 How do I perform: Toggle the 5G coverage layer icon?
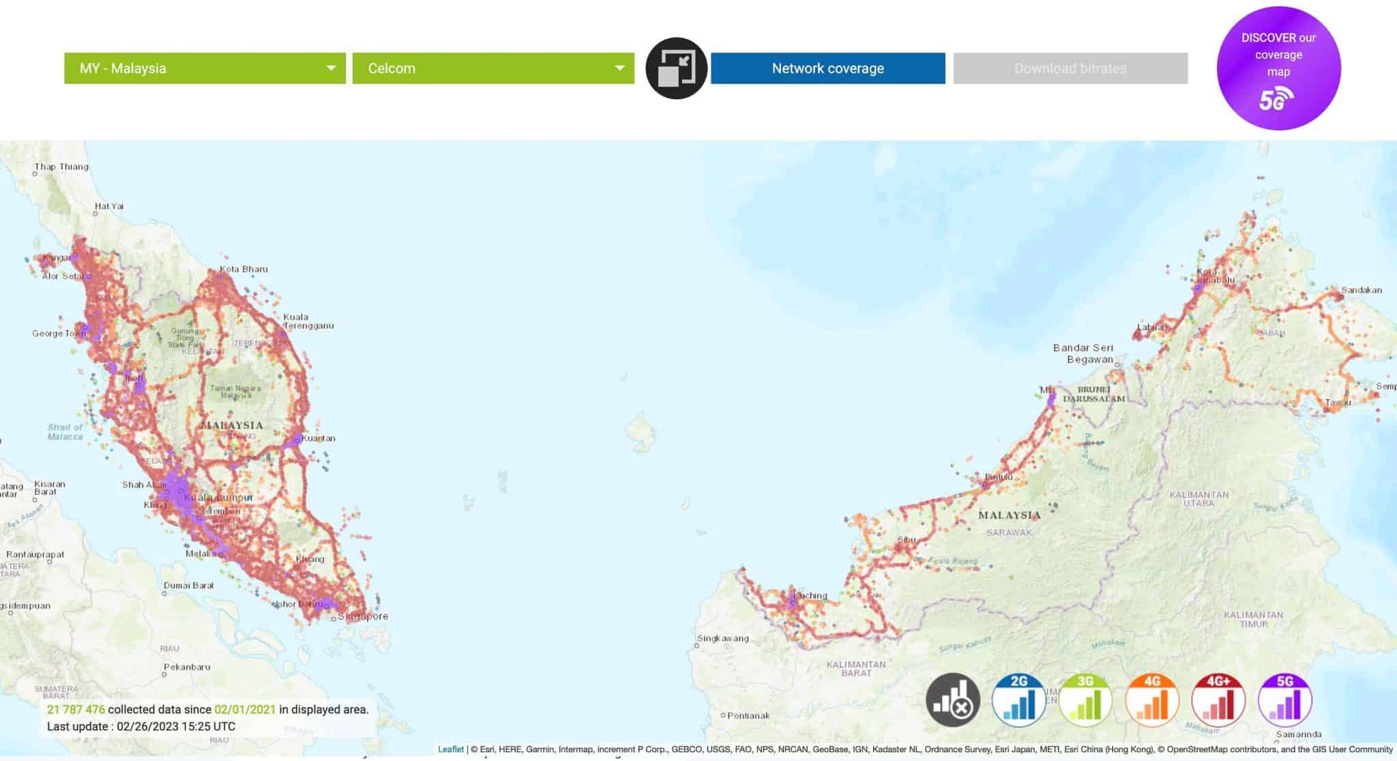point(1284,700)
